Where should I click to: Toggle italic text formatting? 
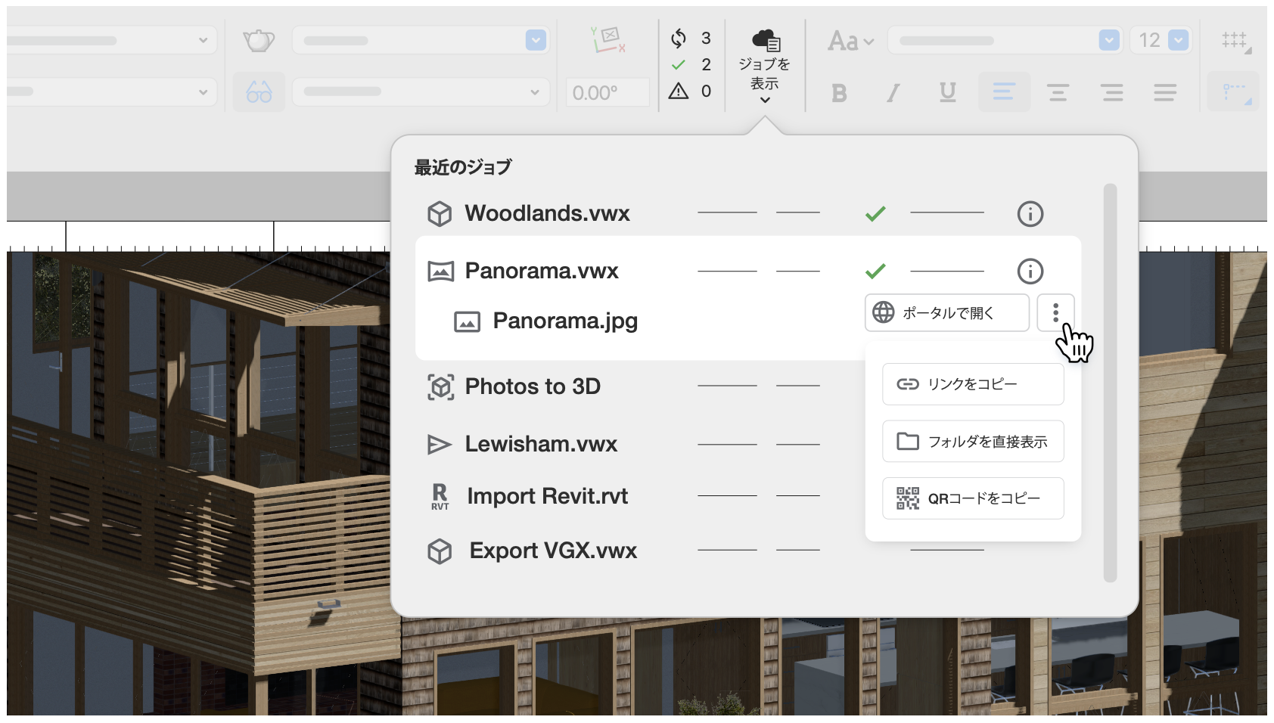pos(893,93)
